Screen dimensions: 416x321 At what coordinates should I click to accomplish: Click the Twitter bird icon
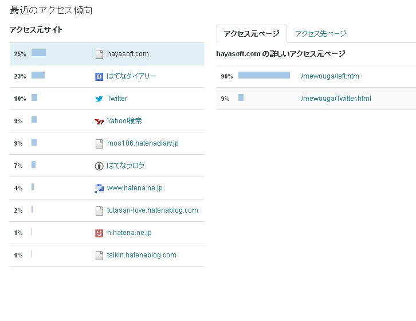coord(99,99)
